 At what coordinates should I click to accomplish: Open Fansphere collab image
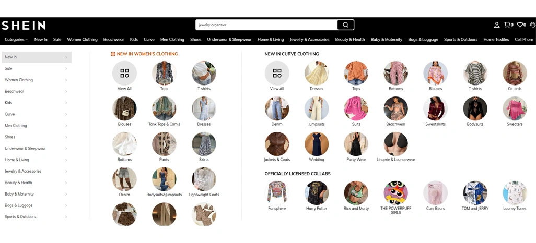277,193
